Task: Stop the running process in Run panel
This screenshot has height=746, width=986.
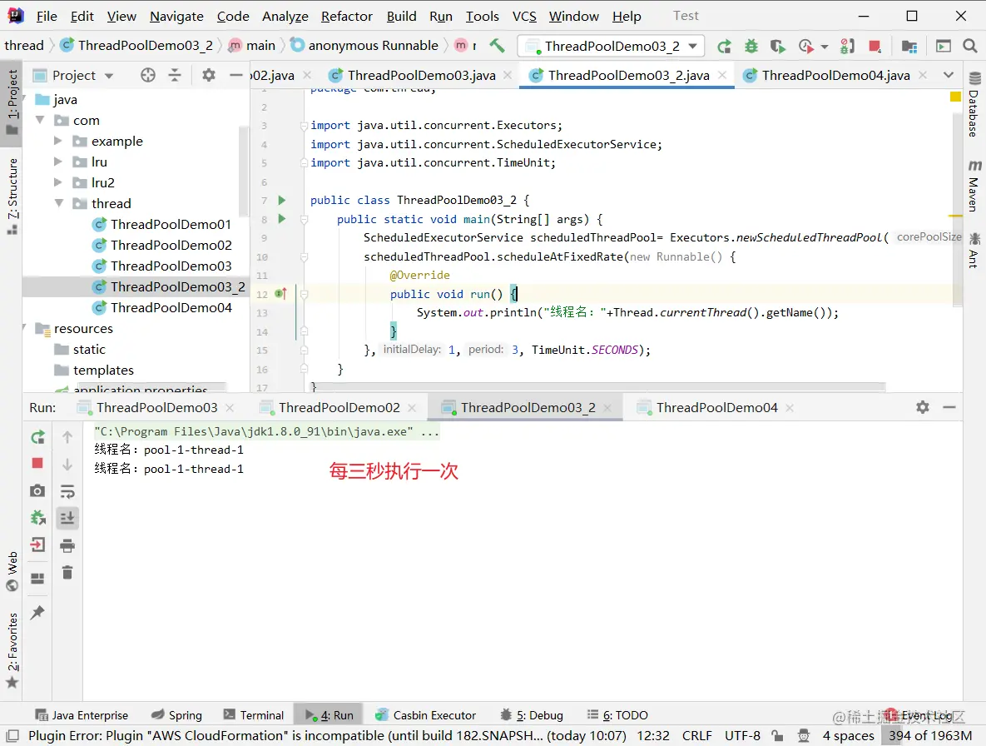Action: [37, 464]
